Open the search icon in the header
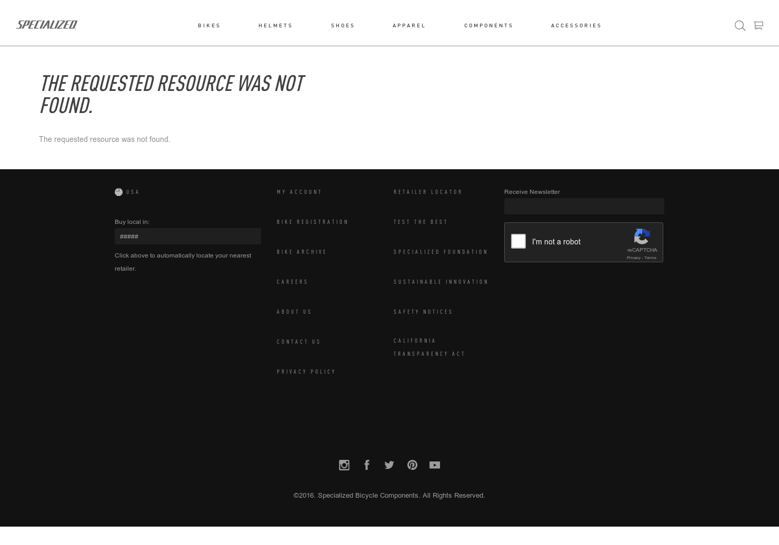Screen dimensions: 779x545 pyautogui.click(x=740, y=26)
